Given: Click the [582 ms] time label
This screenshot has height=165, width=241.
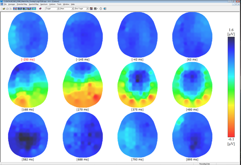Looking at the screenshot, I should point(28,160).
